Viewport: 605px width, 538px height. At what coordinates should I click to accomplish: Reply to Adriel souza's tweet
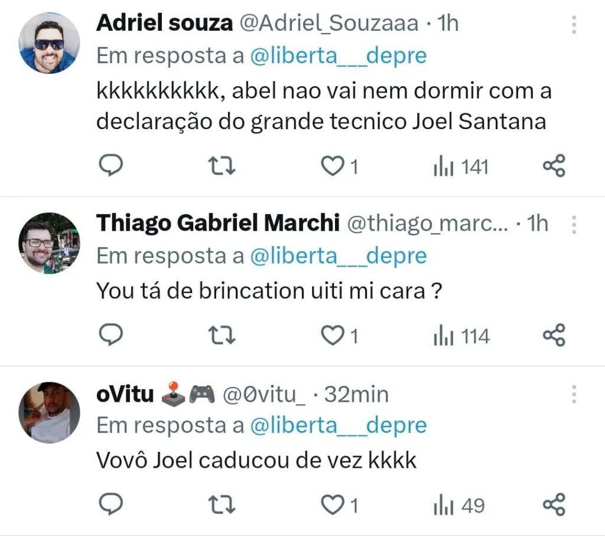pyautogui.click(x=109, y=166)
